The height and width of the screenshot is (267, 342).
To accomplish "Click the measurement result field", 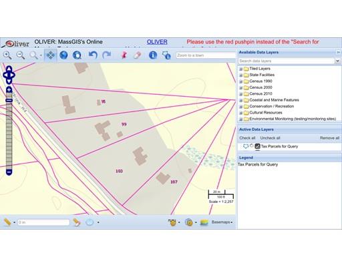I will (43, 222).
